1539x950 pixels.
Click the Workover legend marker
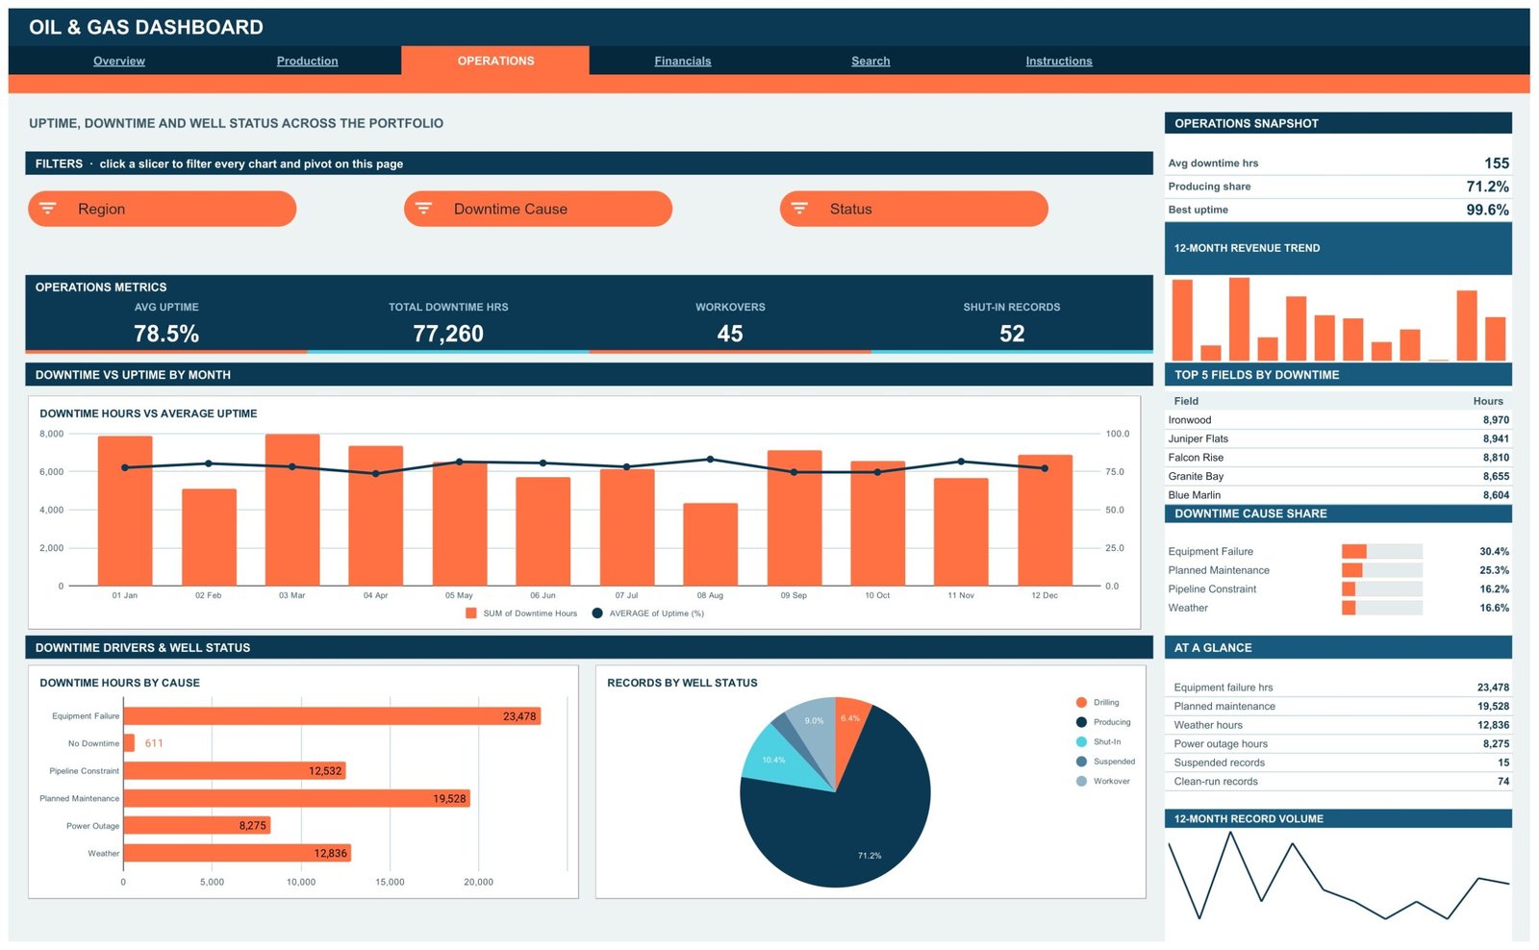pos(1081,781)
